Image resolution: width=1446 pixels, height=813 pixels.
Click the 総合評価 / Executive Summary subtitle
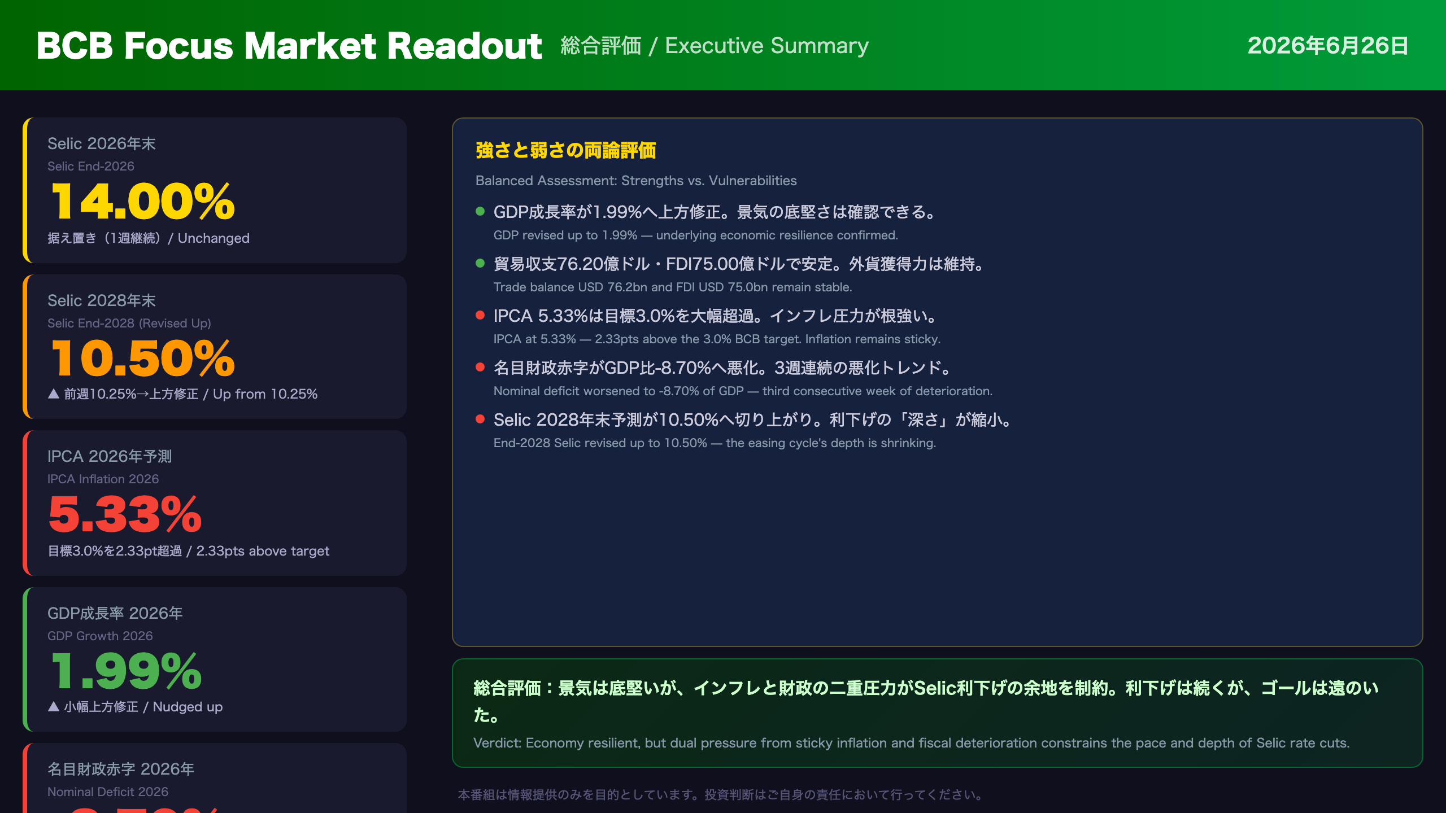pyautogui.click(x=715, y=46)
